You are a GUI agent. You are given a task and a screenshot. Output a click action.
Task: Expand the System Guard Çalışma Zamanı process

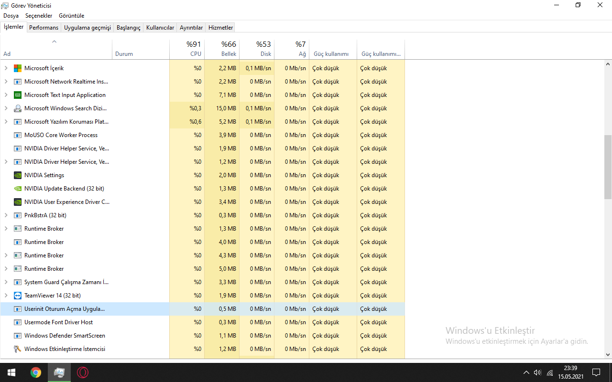coord(6,282)
